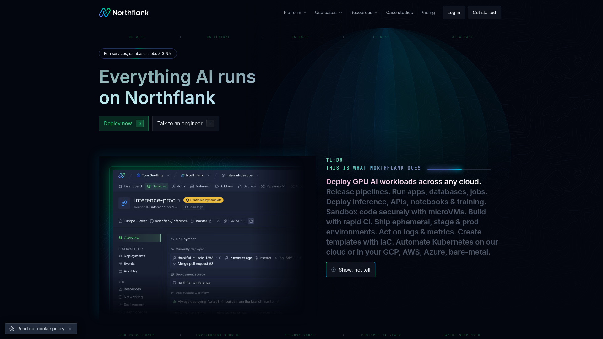Click the Show, not tell button
The width and height of the screenshot is (603, 339).
pyautogui.click(x=350, y=270)
